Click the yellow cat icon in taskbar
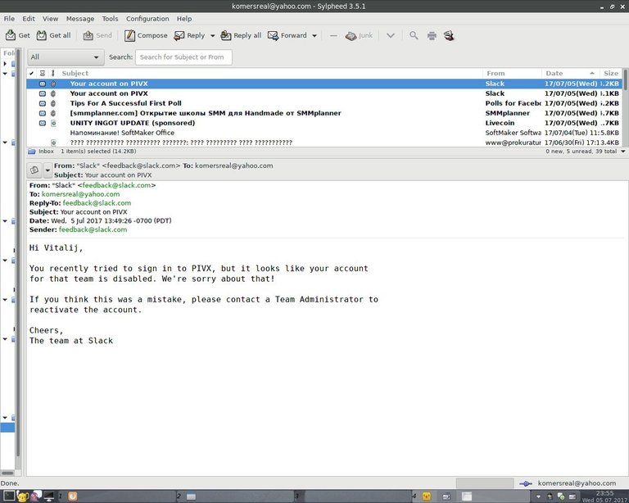This screenshot has width=629, height=503. 23,496
